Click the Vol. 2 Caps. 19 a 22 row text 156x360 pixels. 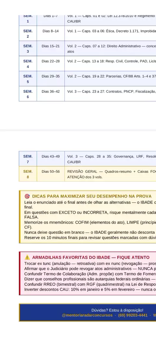point(111,76)
